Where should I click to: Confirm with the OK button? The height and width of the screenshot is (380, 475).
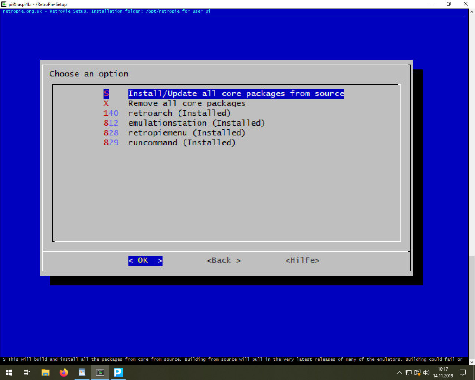145,261
